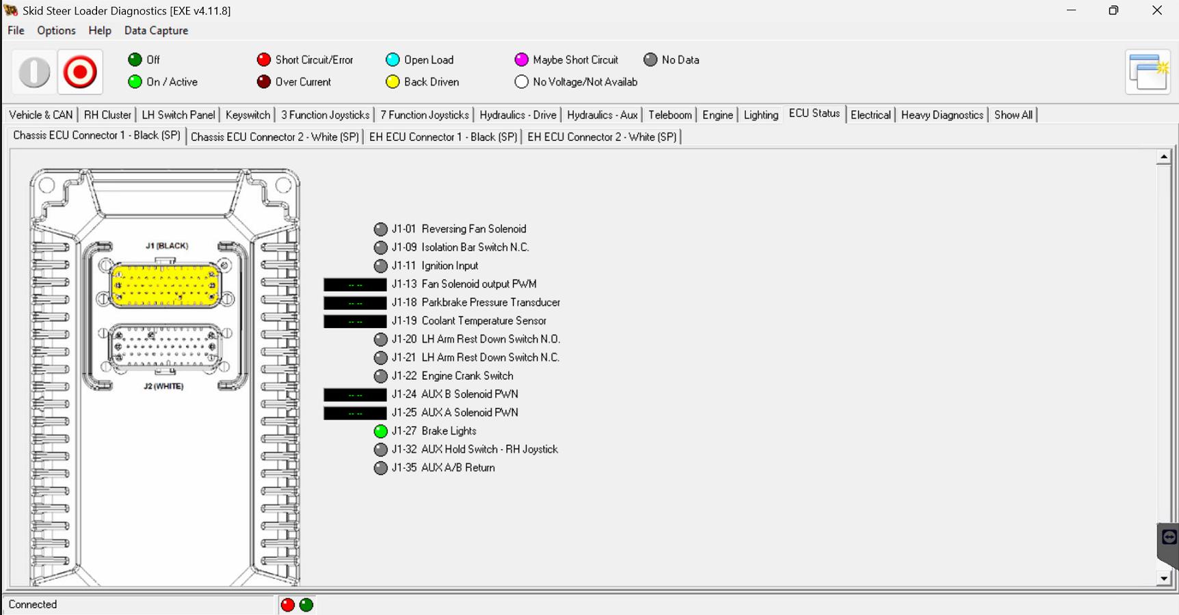Click the J1-25 AUX A Solenoid value field
Screen dimensions: 1179x615
click(x=355, y=413)
